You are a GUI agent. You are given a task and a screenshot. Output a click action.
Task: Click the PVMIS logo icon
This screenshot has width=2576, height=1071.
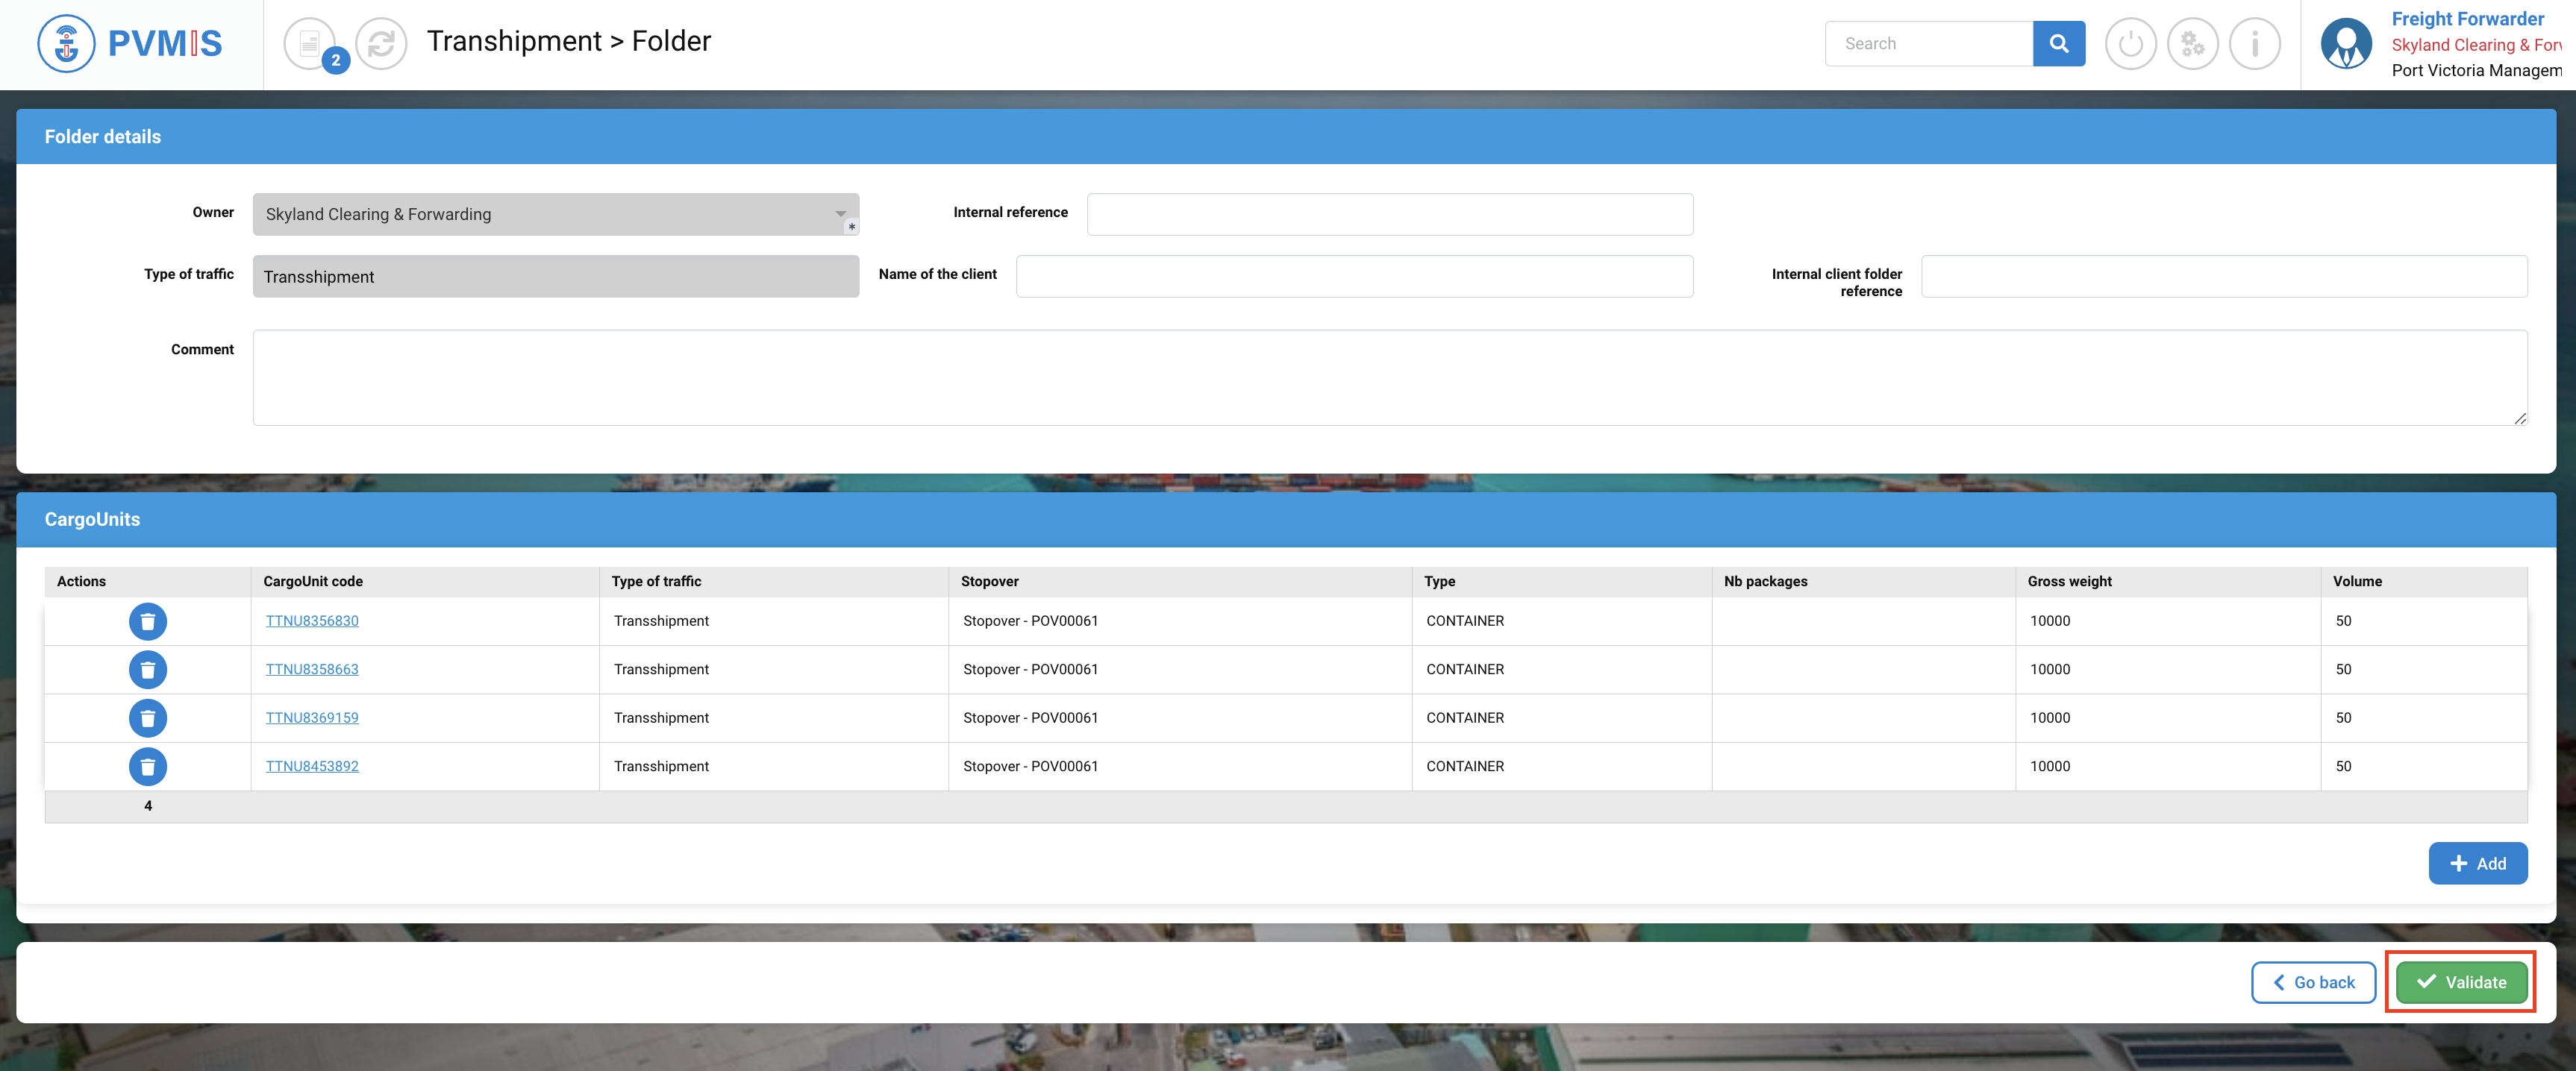(x=66, y=43)
